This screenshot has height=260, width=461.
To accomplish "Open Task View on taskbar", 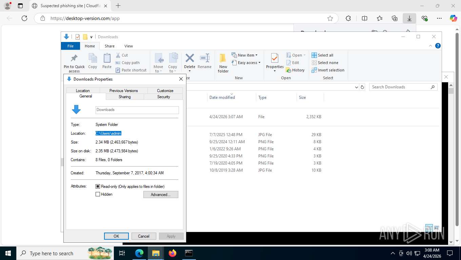I will pyautogui.click(x=122, y=253).
